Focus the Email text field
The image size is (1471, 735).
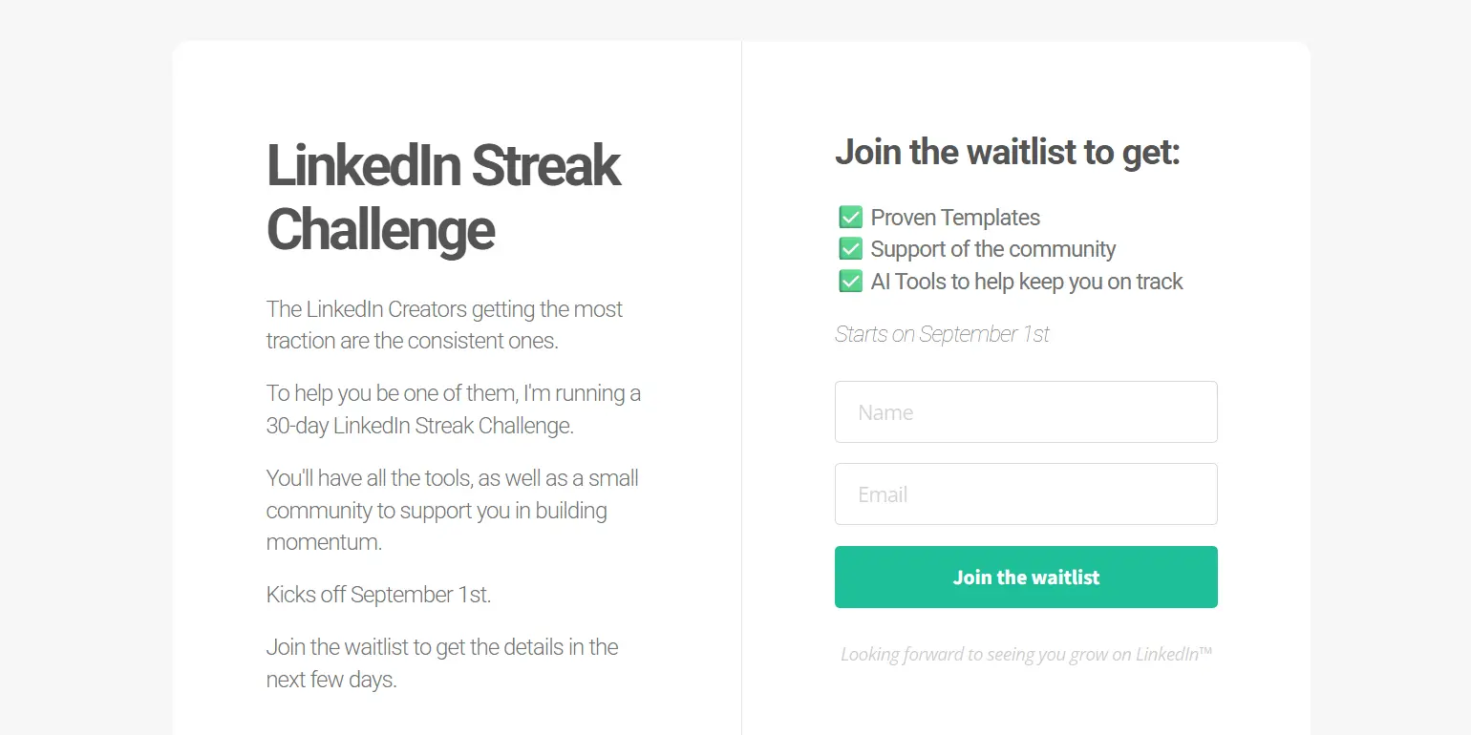click(1026, 494)
